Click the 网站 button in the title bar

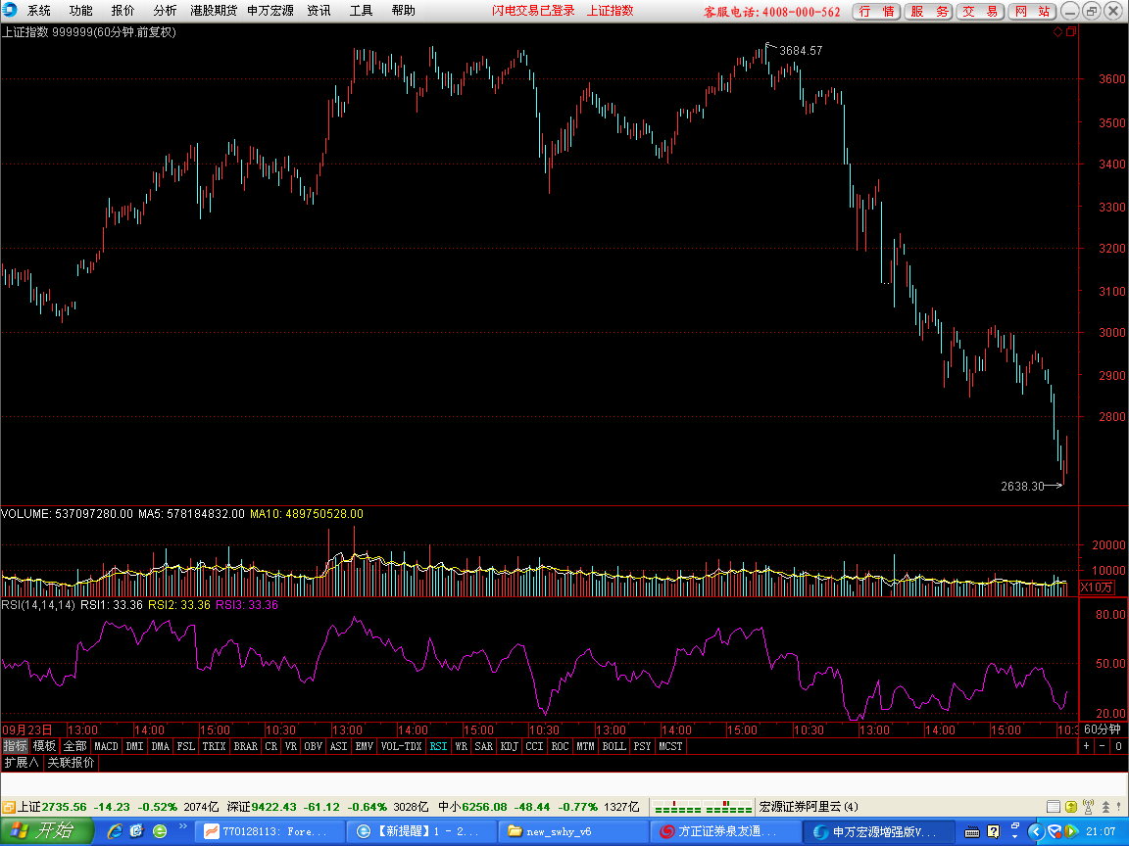click(1033, 12)
